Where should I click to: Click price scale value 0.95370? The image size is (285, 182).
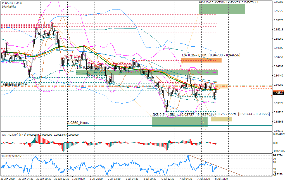tap(279, 20)
